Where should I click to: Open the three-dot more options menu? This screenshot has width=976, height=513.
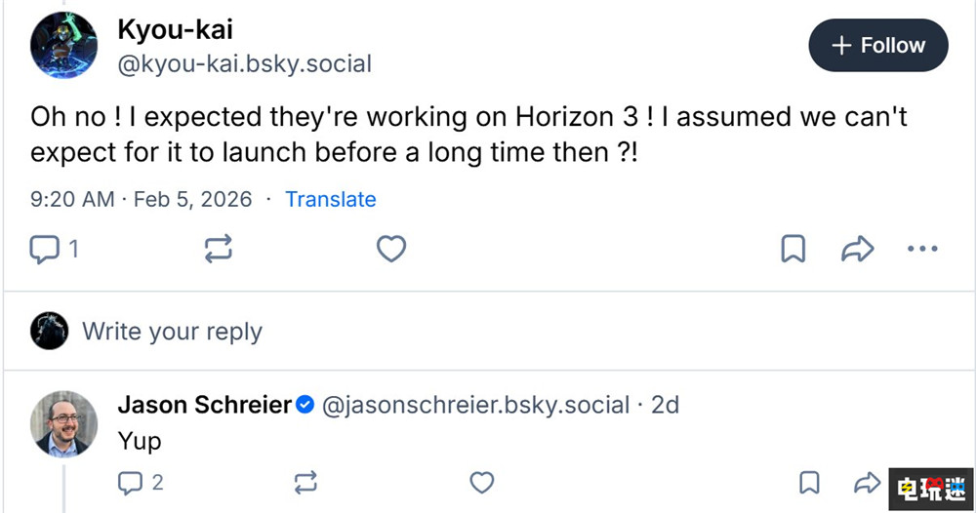pos(922,250)
